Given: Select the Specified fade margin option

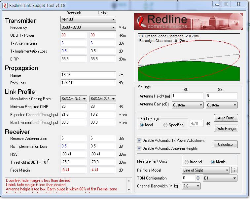Looking at the screenshot, I should pyautogui.click(x=166, y=125).
